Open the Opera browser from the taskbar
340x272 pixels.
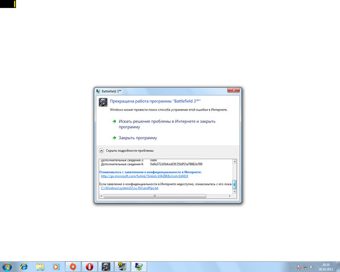[90, 266]
